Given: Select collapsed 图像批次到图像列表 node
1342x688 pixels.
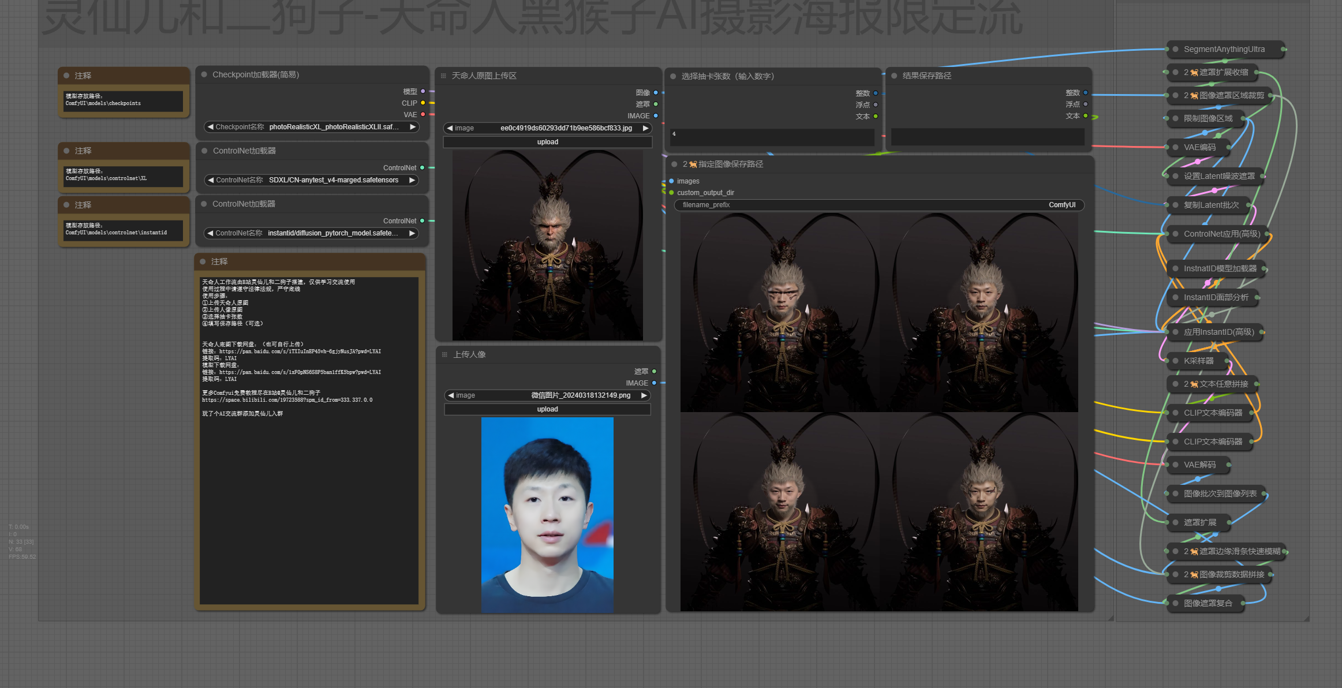Looking at the screenshot, I should click(x=1217, y=493).
